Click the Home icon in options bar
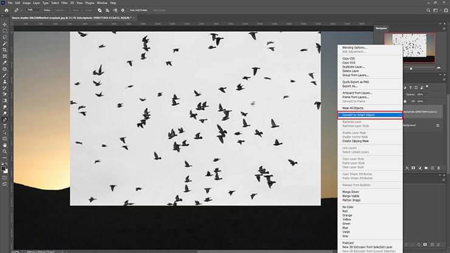 coord(6,10)
